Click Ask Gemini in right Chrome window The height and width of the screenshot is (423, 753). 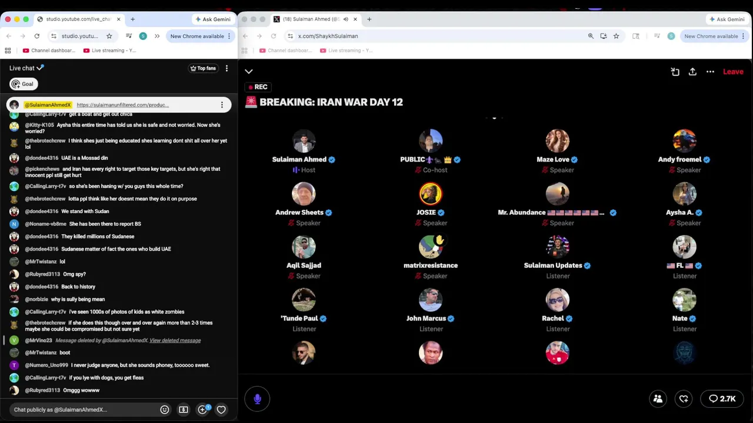pyautogui.click(x=727, y=19)
